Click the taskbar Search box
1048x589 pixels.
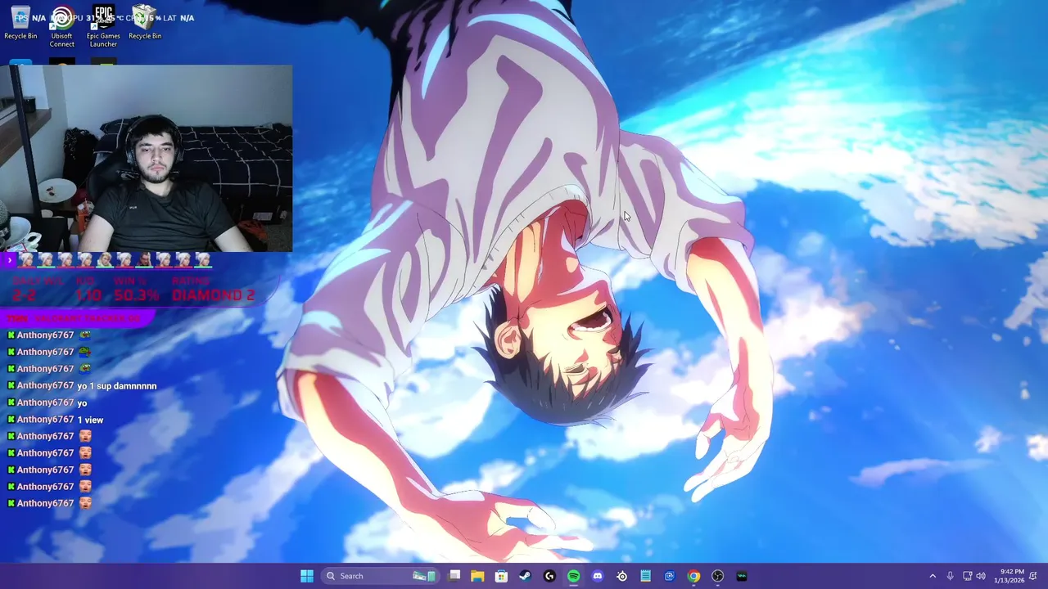click(x=381, y=576)
